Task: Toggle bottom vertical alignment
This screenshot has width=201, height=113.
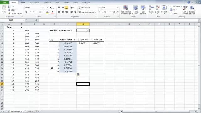Action: [x=66, y=8]
